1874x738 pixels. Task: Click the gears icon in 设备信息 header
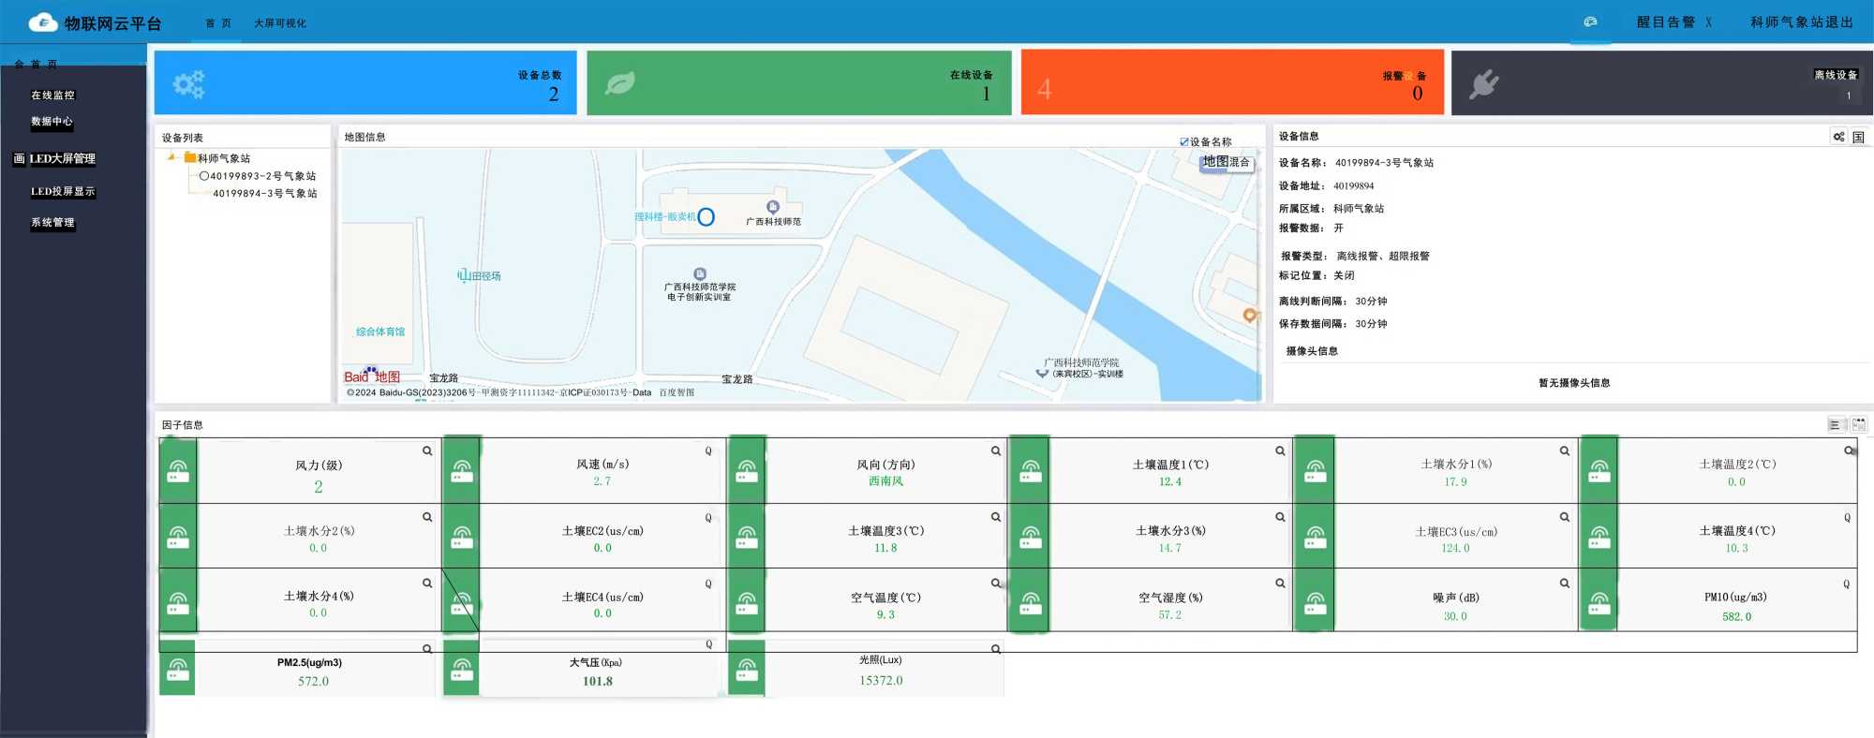pos(1838,137)
